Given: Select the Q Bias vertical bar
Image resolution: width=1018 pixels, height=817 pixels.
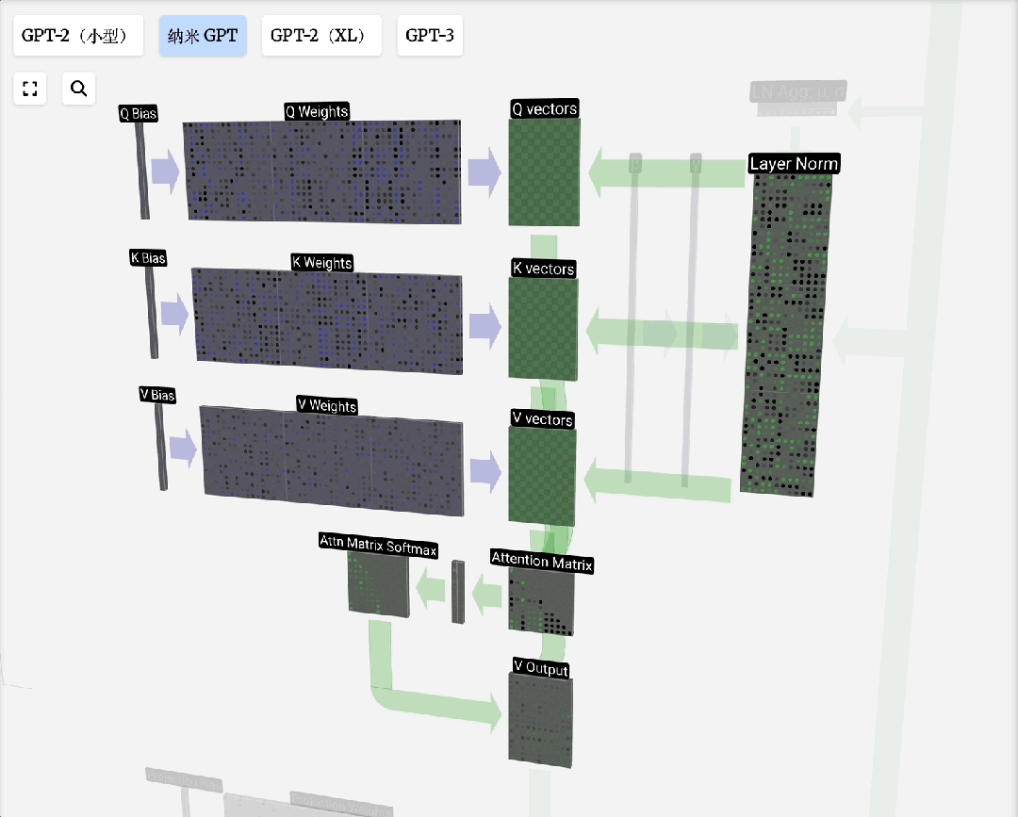Looking at the screenshot, I should tap(142, 171).
